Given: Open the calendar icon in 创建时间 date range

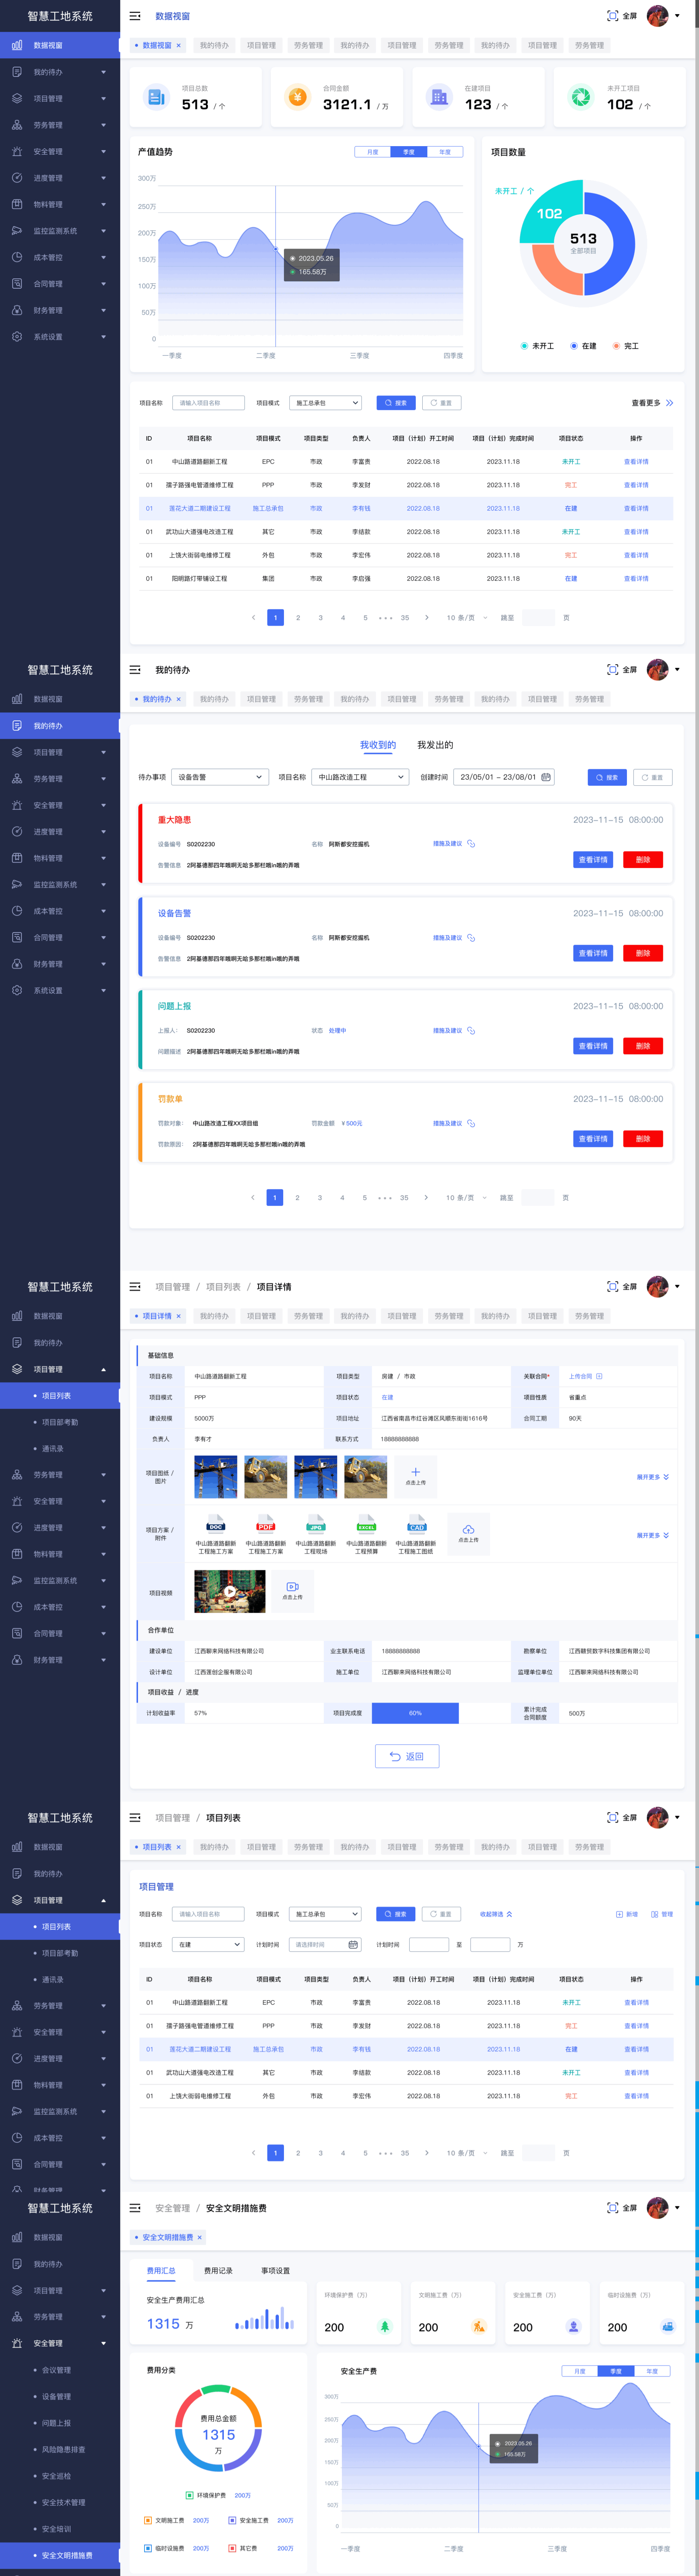Looking at the screenshot, I should (545, 777).
